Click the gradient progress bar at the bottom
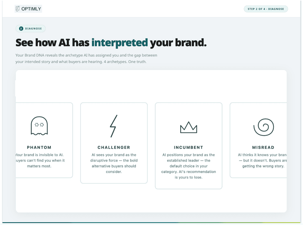 (x=151, y=222)
